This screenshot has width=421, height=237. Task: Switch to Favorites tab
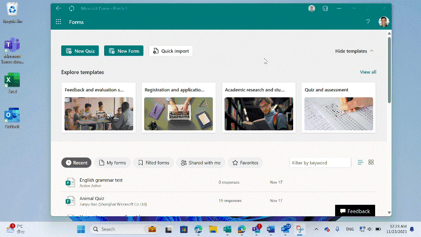(x=245, y=162)
